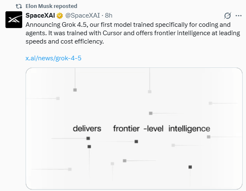
Task: Open the Elon Musk reposted label
Action: 51,6
